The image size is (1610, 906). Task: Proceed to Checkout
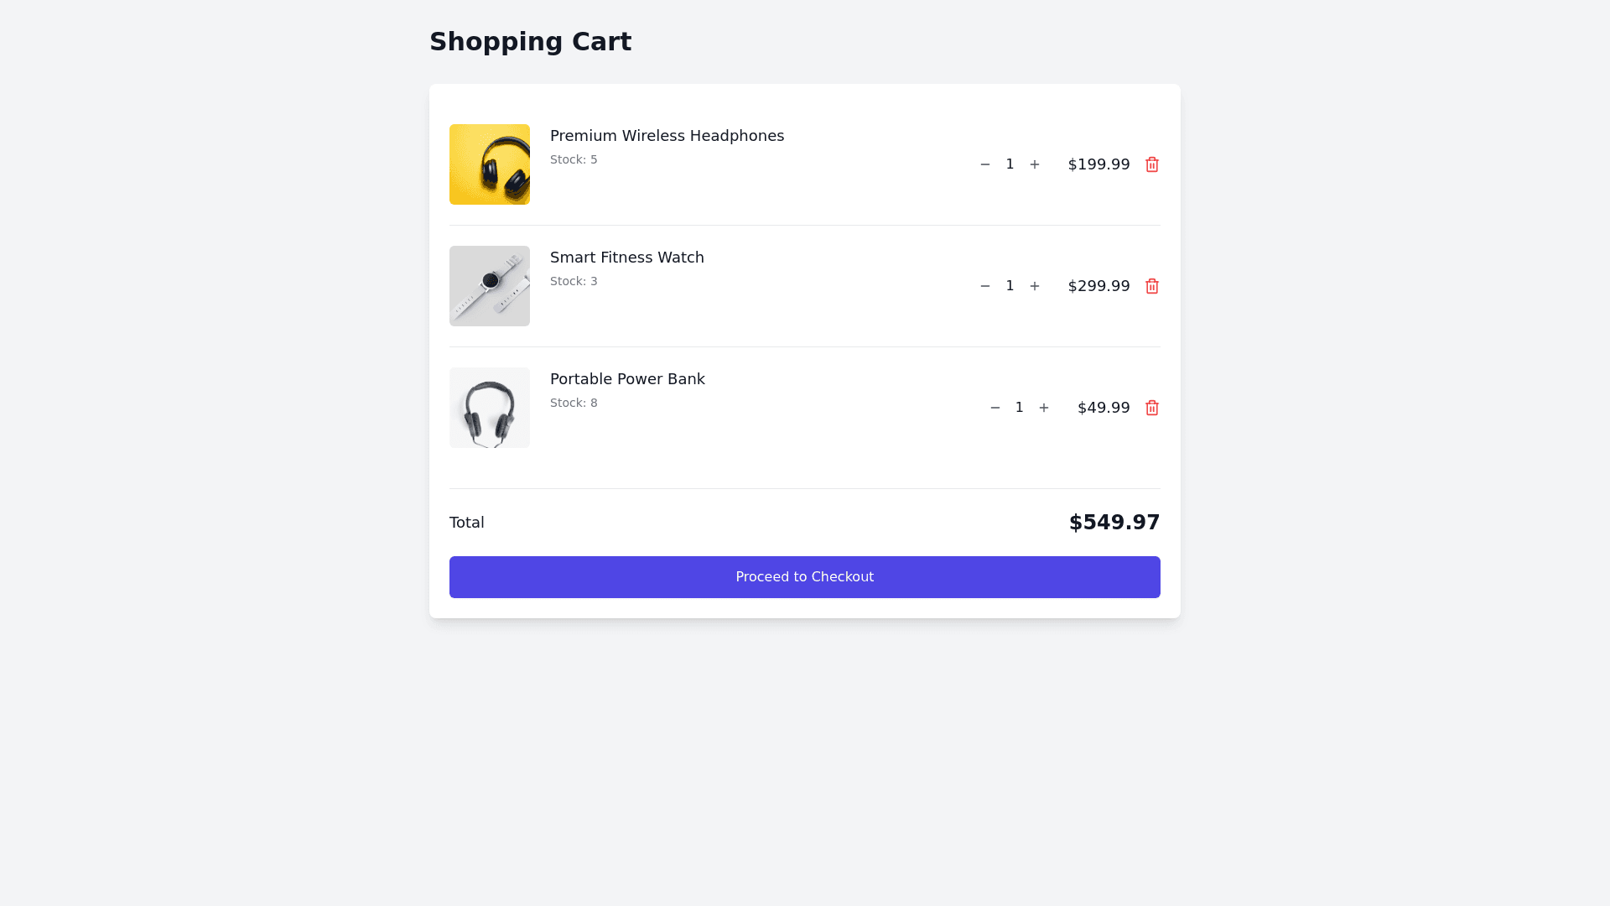(x=805, y=577)
